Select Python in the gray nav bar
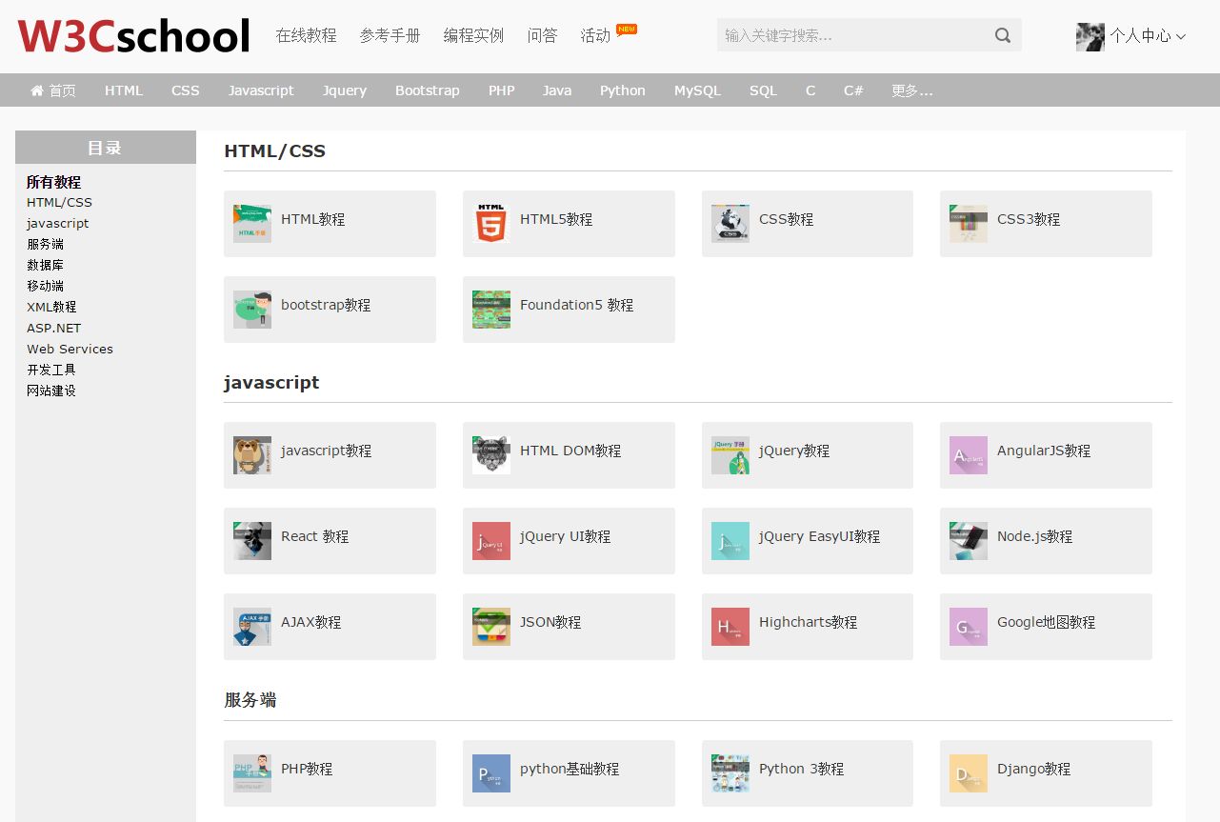Screen dimensions: 1220x822 pyautogui.click(x=623, y=90)
